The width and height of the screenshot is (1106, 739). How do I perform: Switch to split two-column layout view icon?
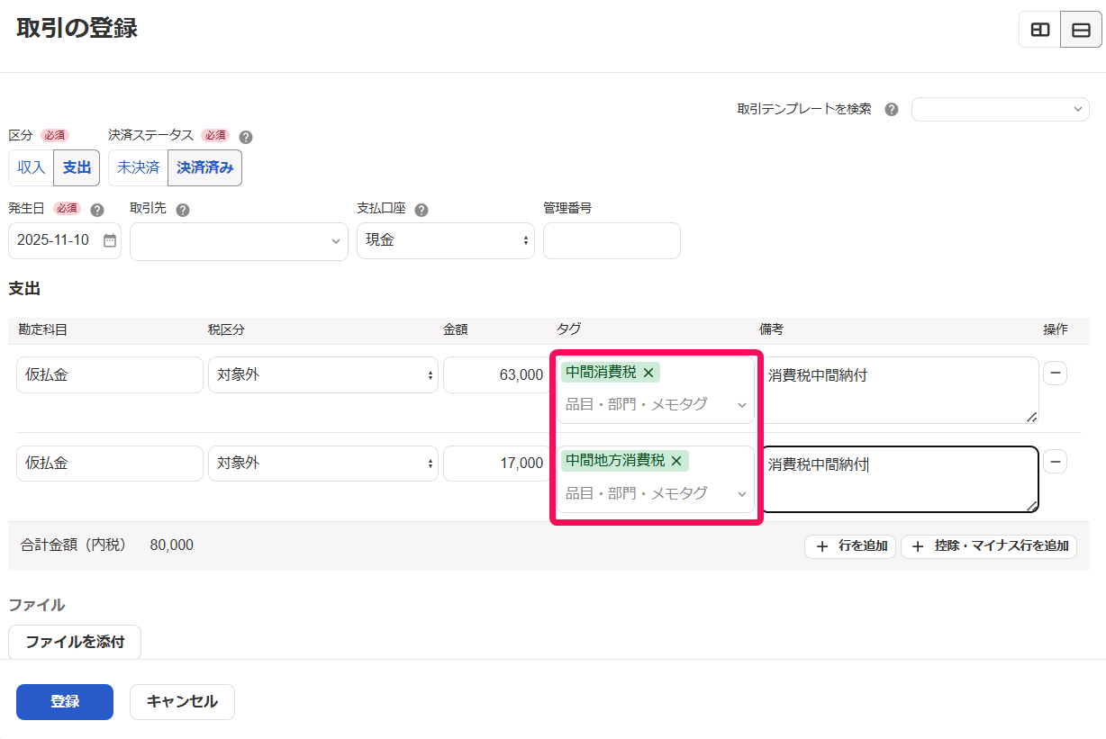1040,30
